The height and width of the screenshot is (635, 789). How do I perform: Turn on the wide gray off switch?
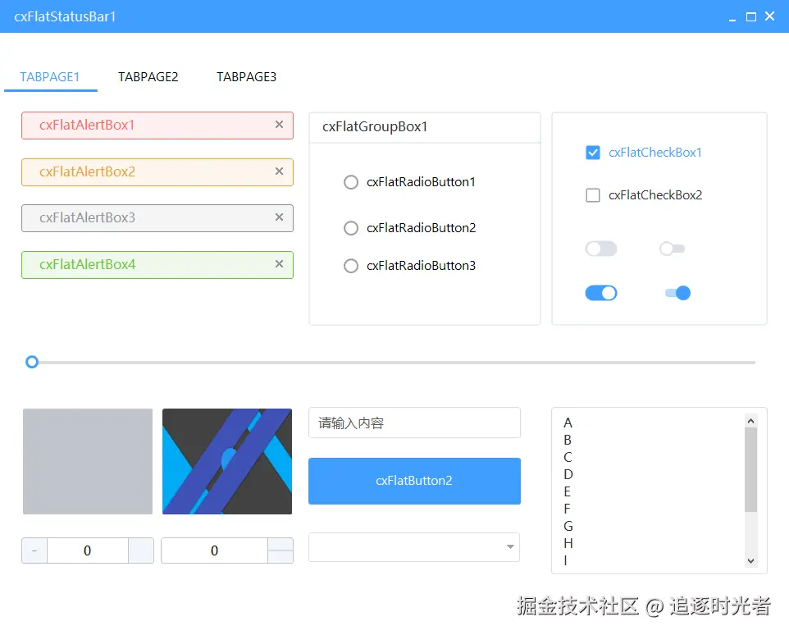point(601,249)
